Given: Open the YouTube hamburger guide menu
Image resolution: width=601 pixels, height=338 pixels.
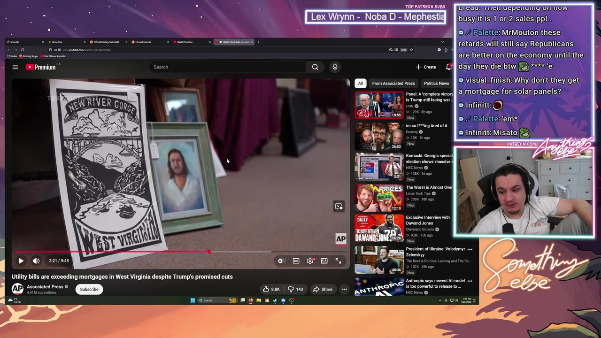Looking at the screenshot, I should 15,67.
